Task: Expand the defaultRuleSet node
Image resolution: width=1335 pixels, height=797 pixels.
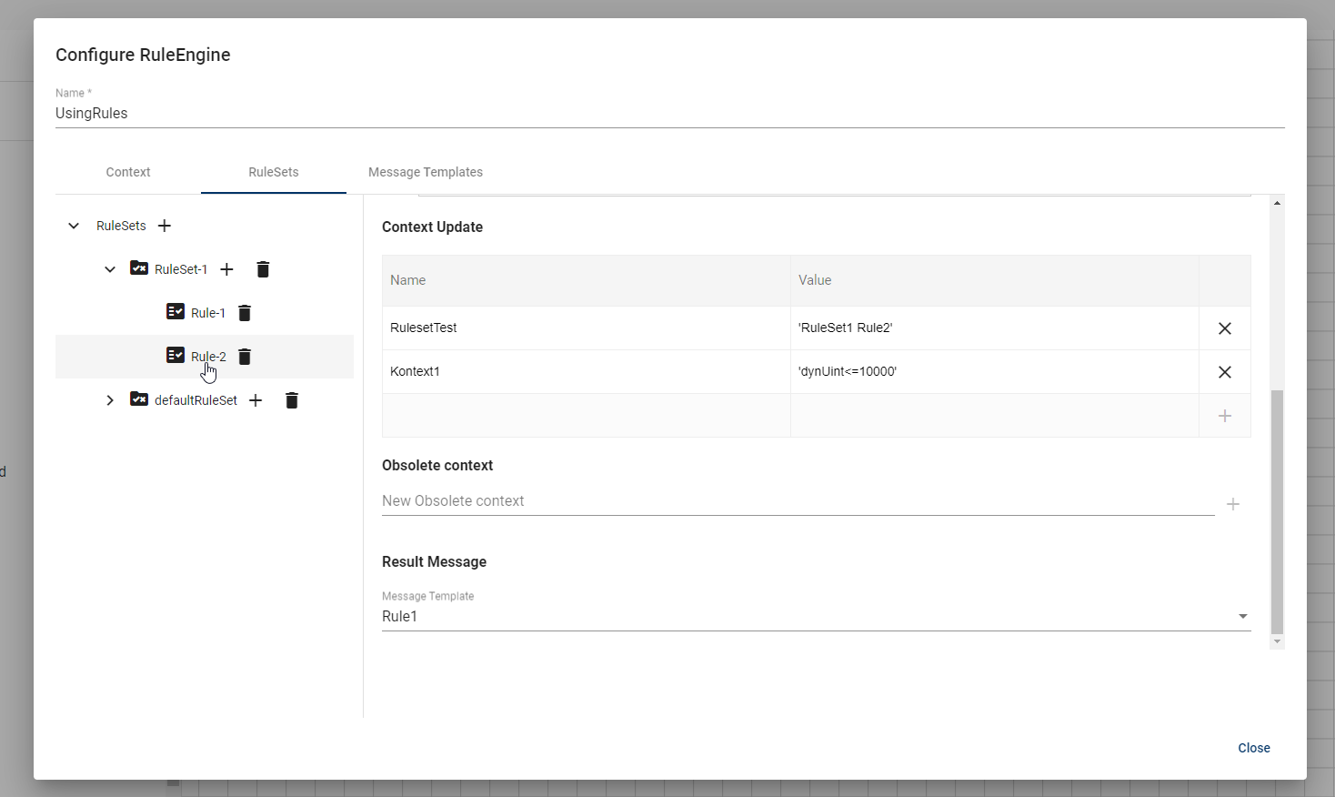Action: coord(110,400)
